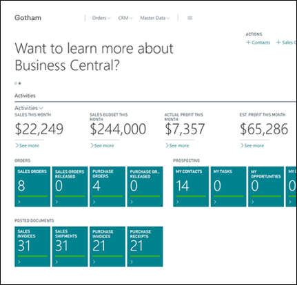Expand the Orders dropdown menu
Viewport: 297px width, 285px height.
101,18
